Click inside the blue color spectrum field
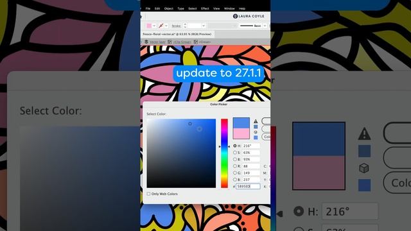 point(181,153)
